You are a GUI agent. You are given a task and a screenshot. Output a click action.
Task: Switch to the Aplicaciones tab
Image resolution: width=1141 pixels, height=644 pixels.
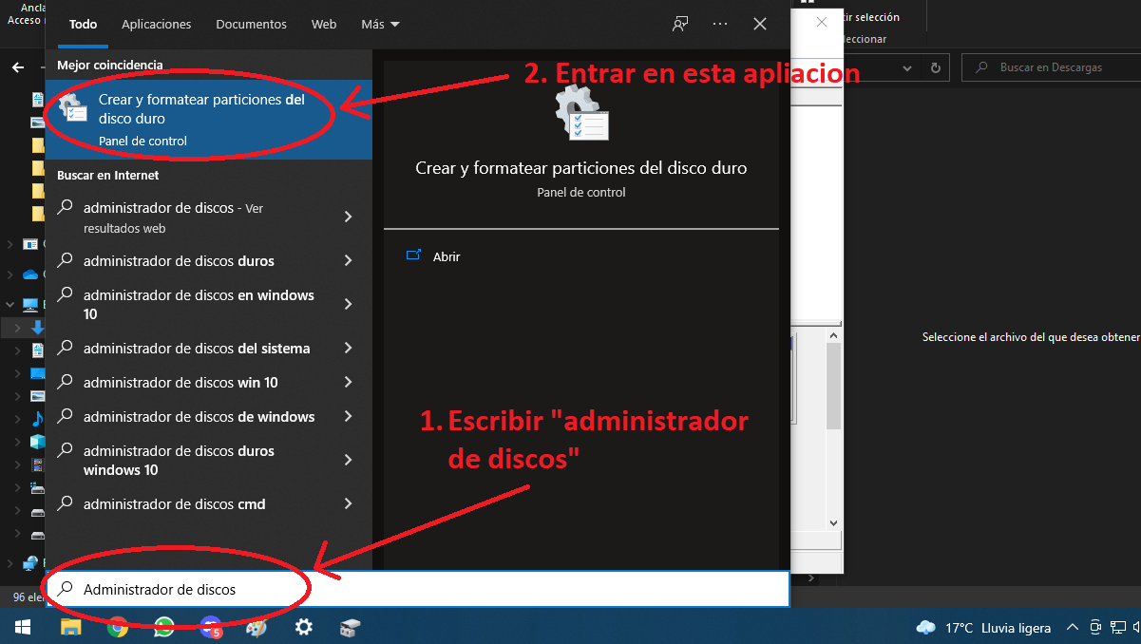(156, 25)
